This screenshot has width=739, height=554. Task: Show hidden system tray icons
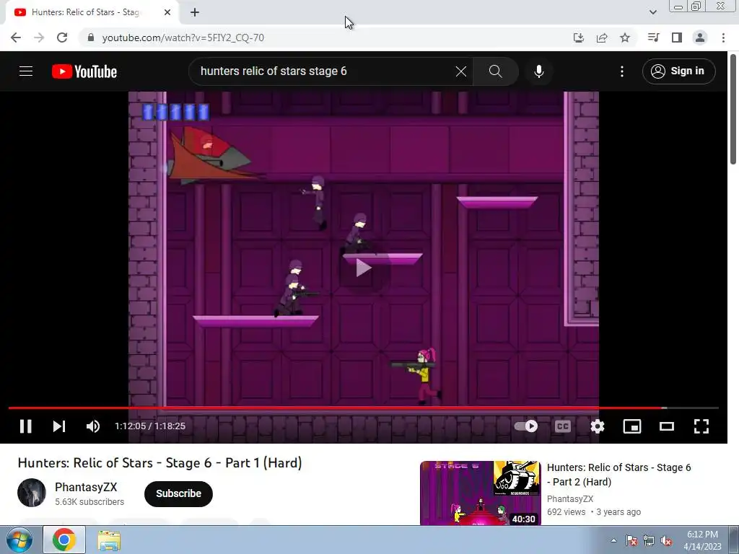[613, 540]
